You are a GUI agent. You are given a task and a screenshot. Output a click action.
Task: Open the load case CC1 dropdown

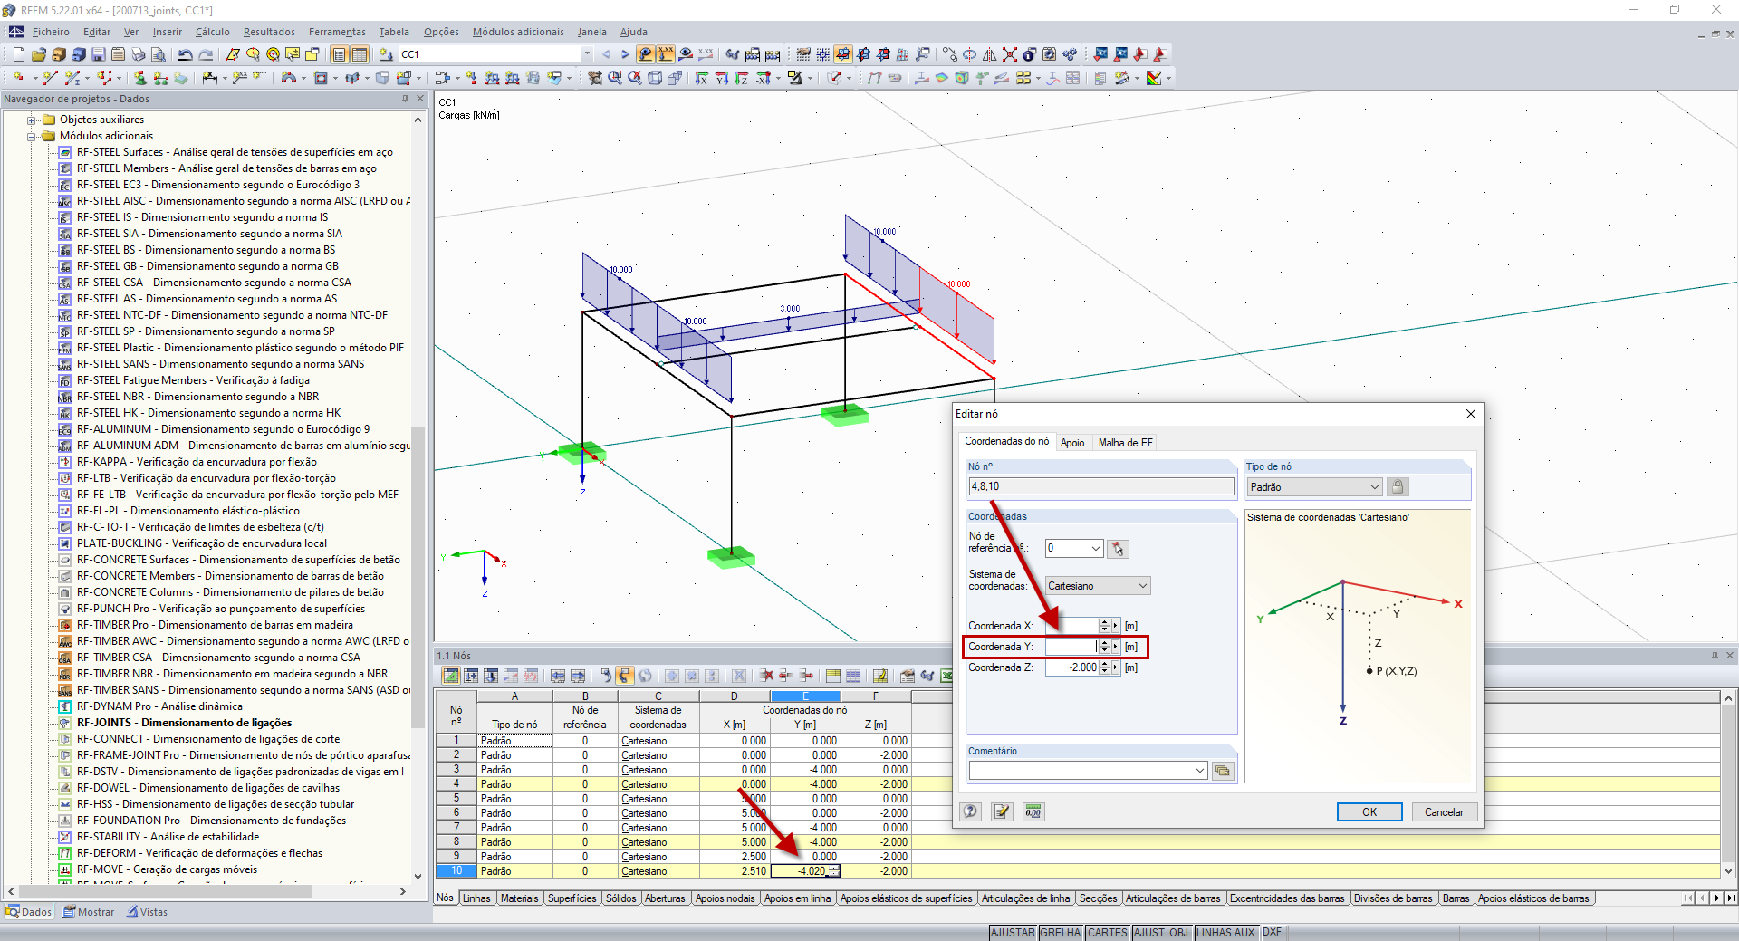[x=587, y=54]
